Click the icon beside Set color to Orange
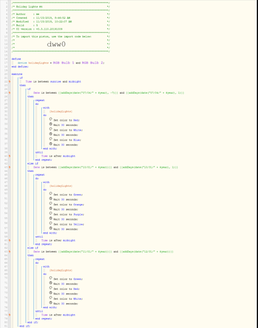The width and height of the screenshot is (258, 328). click(50, 203)
